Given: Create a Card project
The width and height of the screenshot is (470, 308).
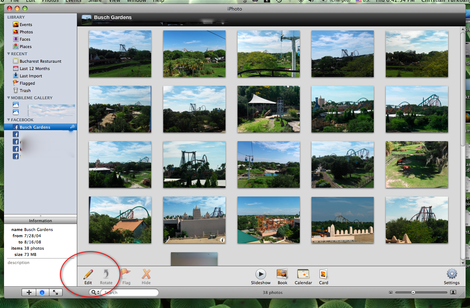Looking at the screenshot, I should pyautogui.click(x=324, y=277).
